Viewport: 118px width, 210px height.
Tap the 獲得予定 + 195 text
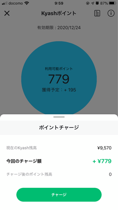coord(59,90)
